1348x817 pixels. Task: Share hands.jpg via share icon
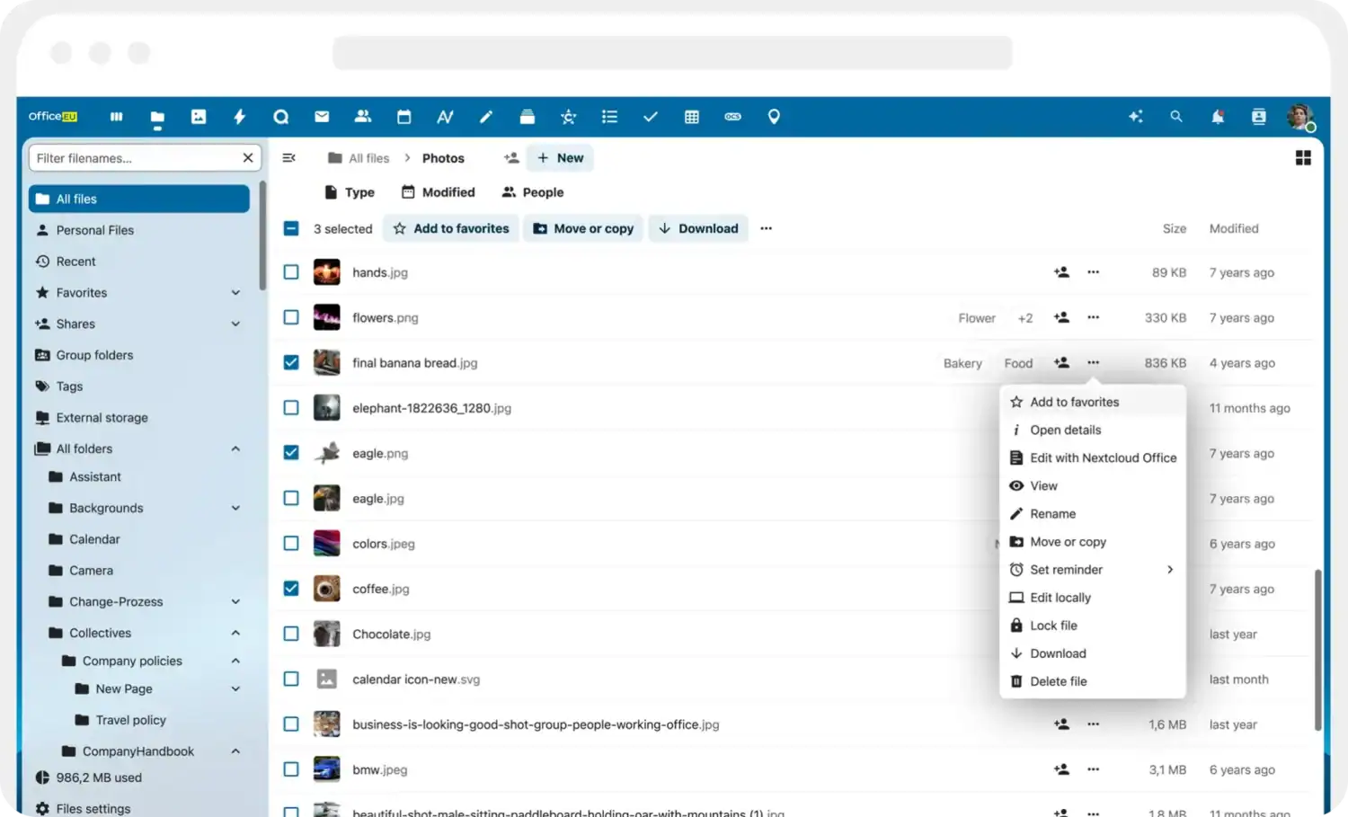(x=1061, y=272)
